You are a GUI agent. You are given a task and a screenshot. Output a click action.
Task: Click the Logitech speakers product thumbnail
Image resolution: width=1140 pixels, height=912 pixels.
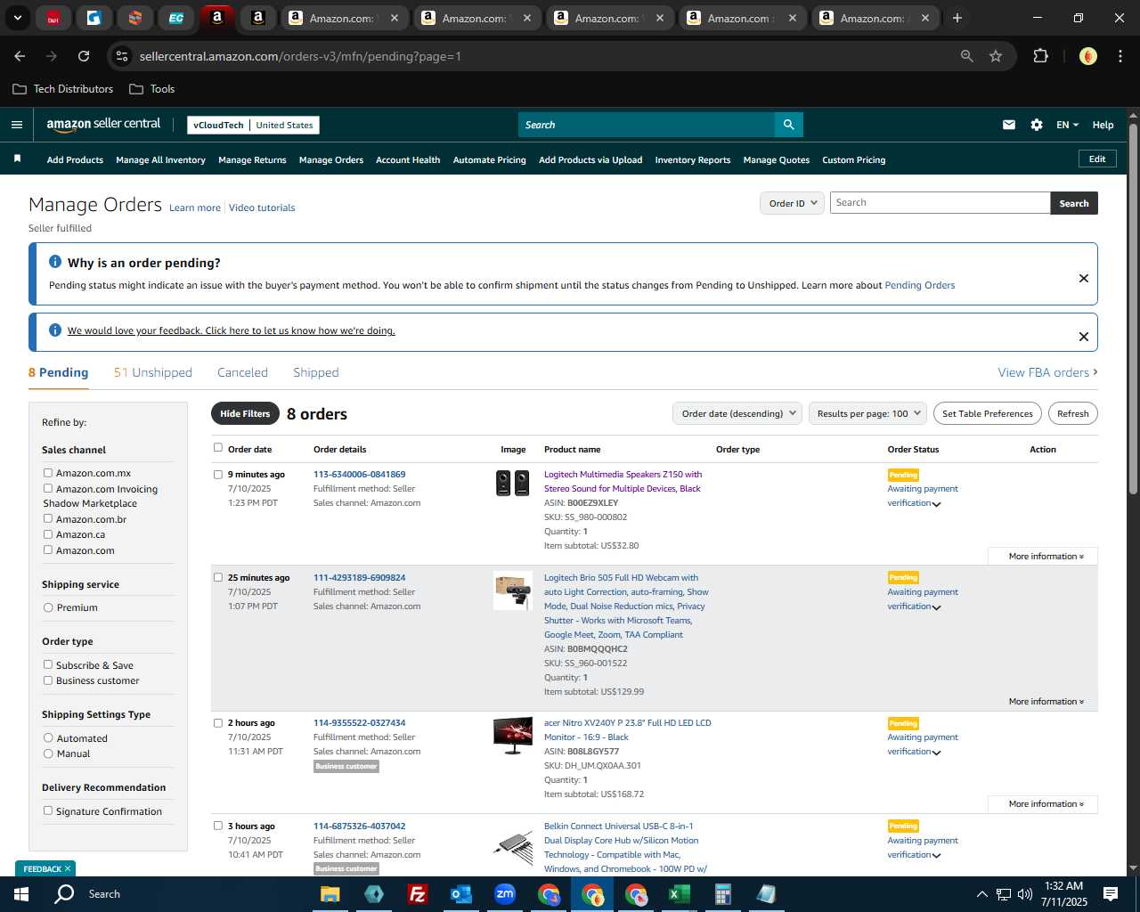(512, 483)
